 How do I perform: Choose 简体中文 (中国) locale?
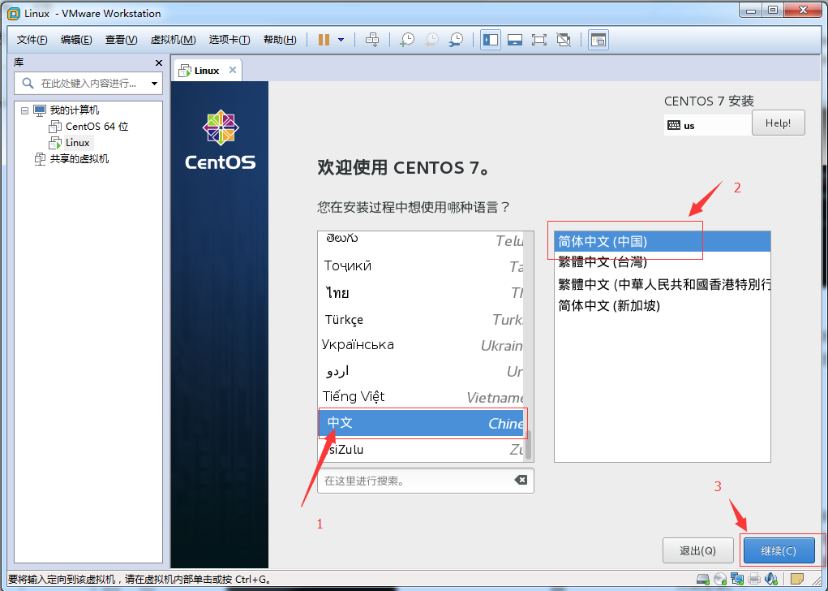[x=663, y=242]
